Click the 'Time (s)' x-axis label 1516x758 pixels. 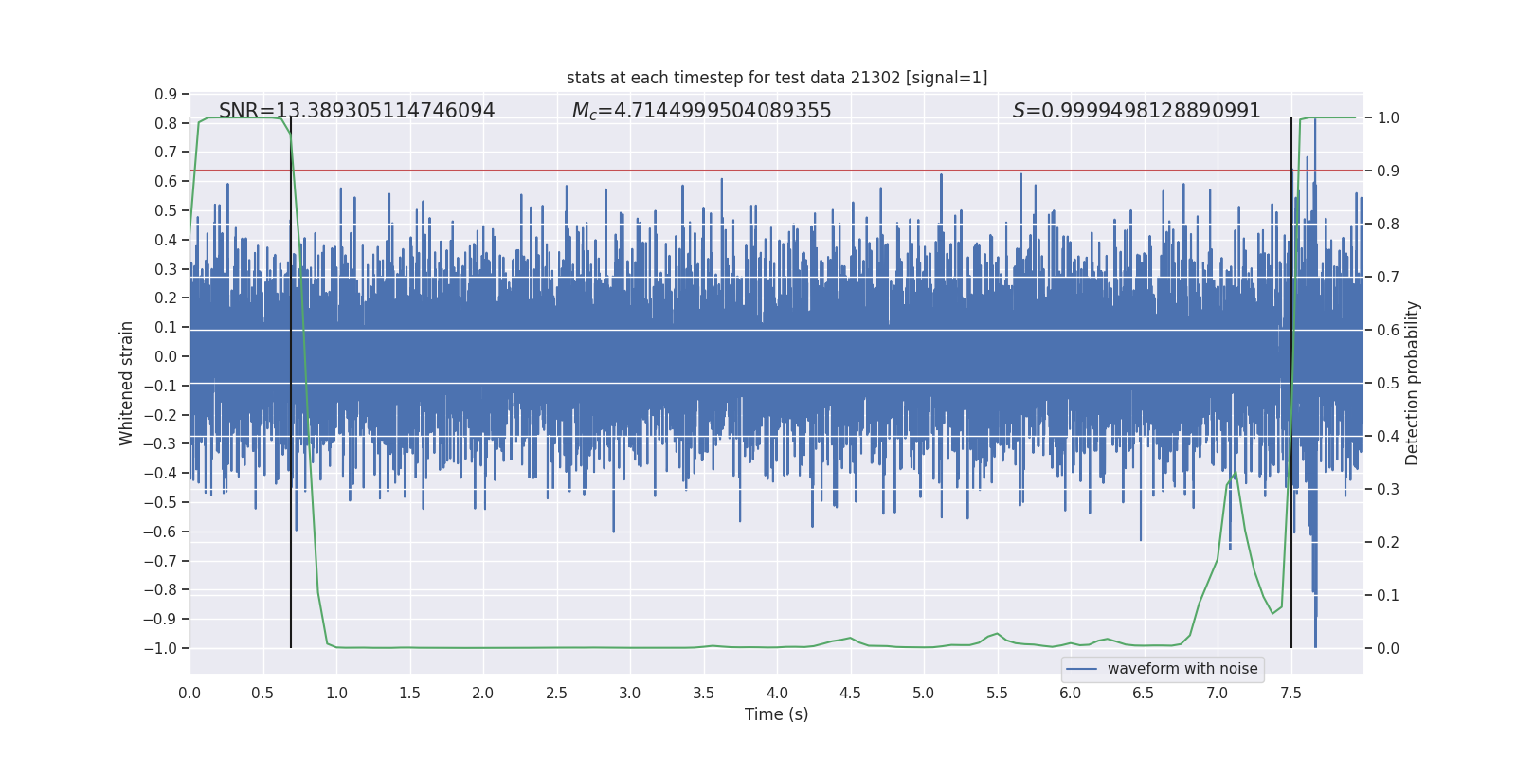(776, 714)
